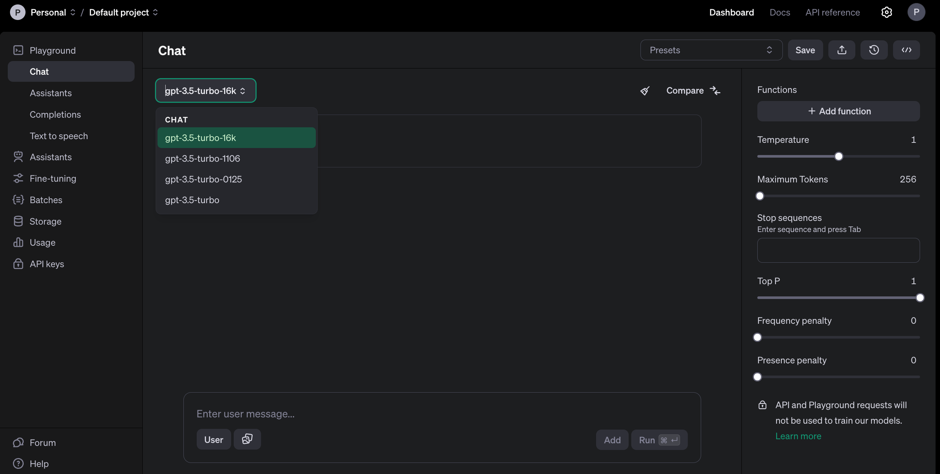This screenshot has height=474, width=940.
Task: Open Fine-tuning from the sidebar
Action: [x=53, y=178]
